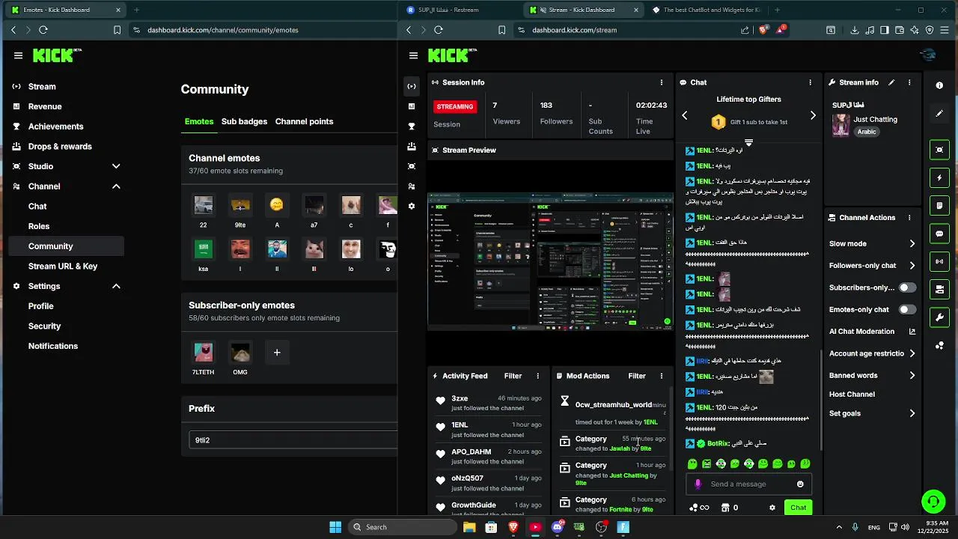Viewport: 958px width, 539px height.
Task: Click the chat bubble widget icon in the right rail
Action: 939,234
